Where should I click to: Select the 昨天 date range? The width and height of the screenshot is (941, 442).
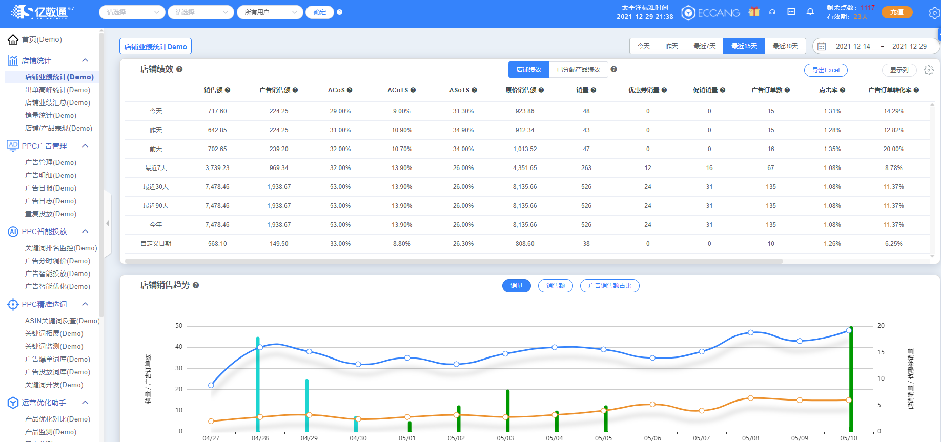(672, 46)
